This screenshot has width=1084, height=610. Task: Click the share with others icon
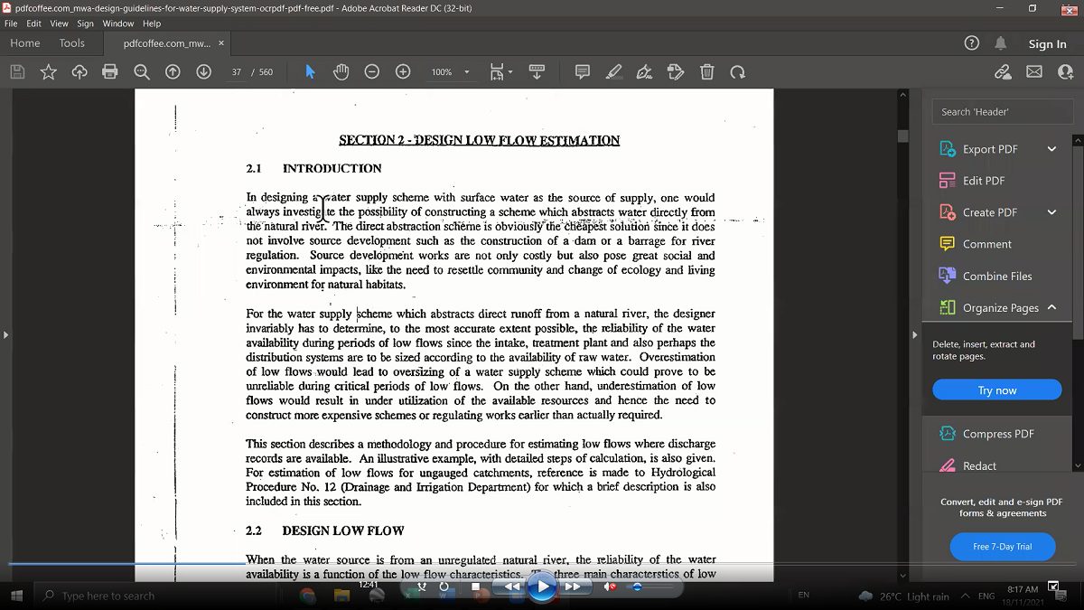(1065, 72)
